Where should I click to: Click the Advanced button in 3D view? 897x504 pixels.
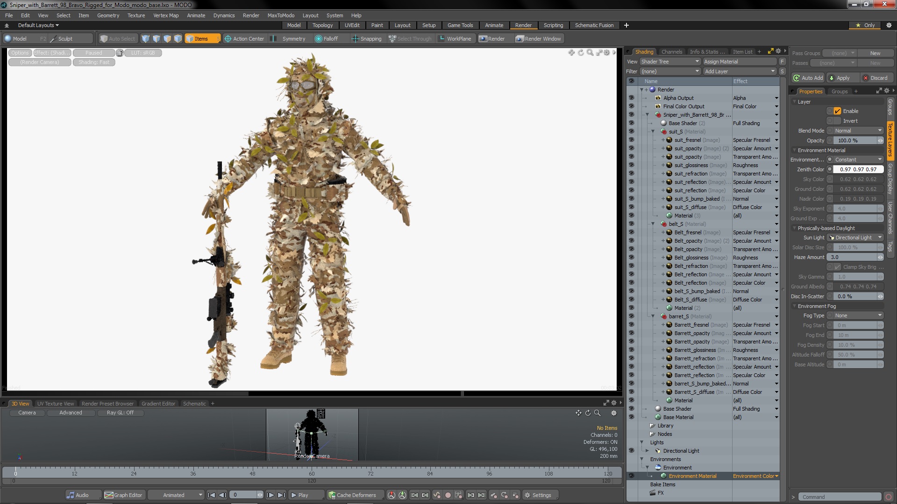tap(71, 413)
